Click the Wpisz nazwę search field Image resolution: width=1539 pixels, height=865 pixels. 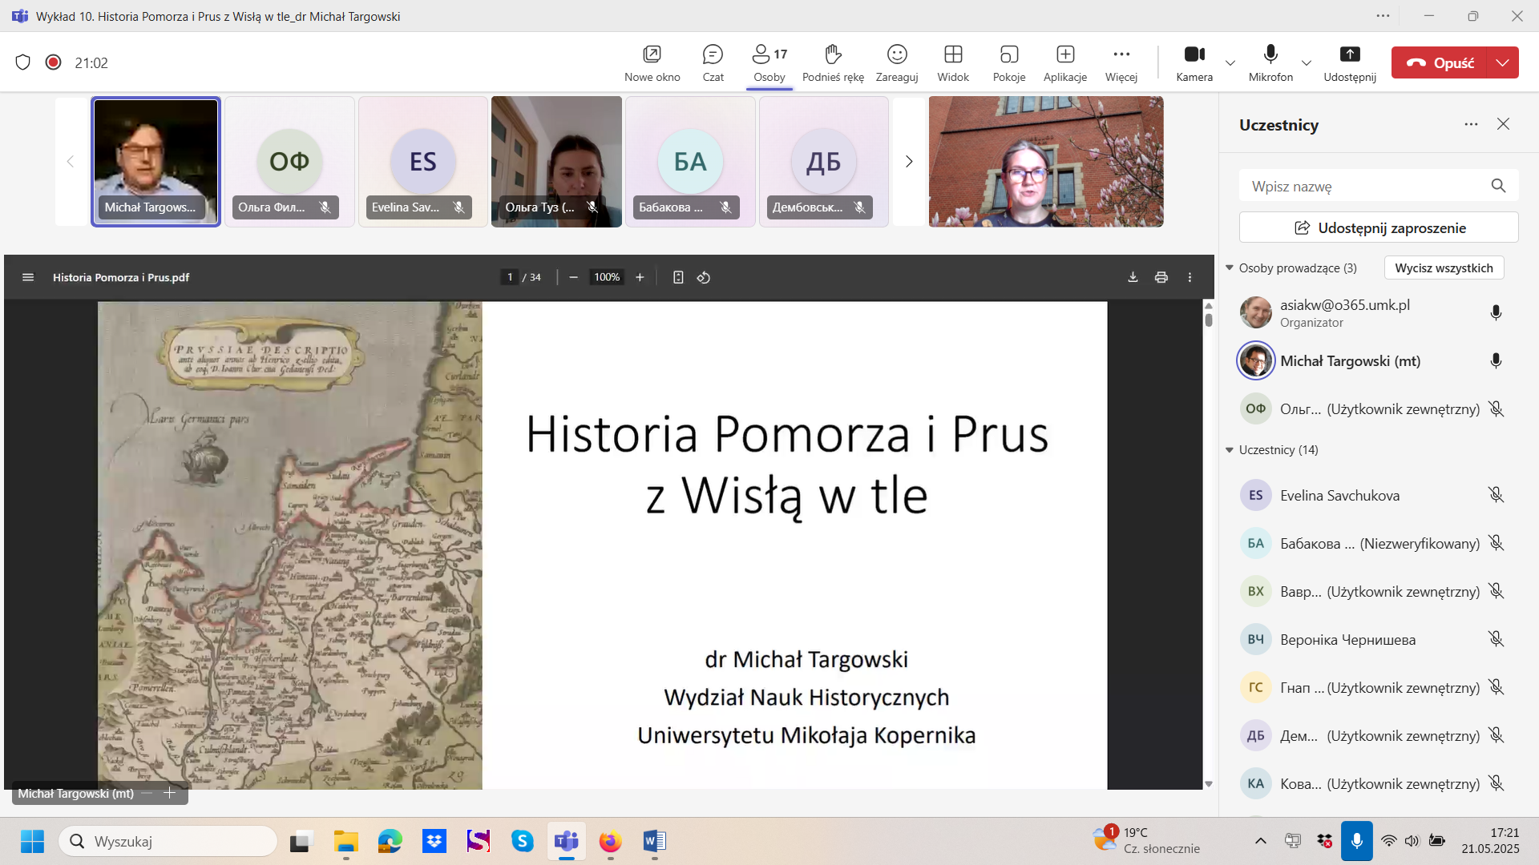1379,186
